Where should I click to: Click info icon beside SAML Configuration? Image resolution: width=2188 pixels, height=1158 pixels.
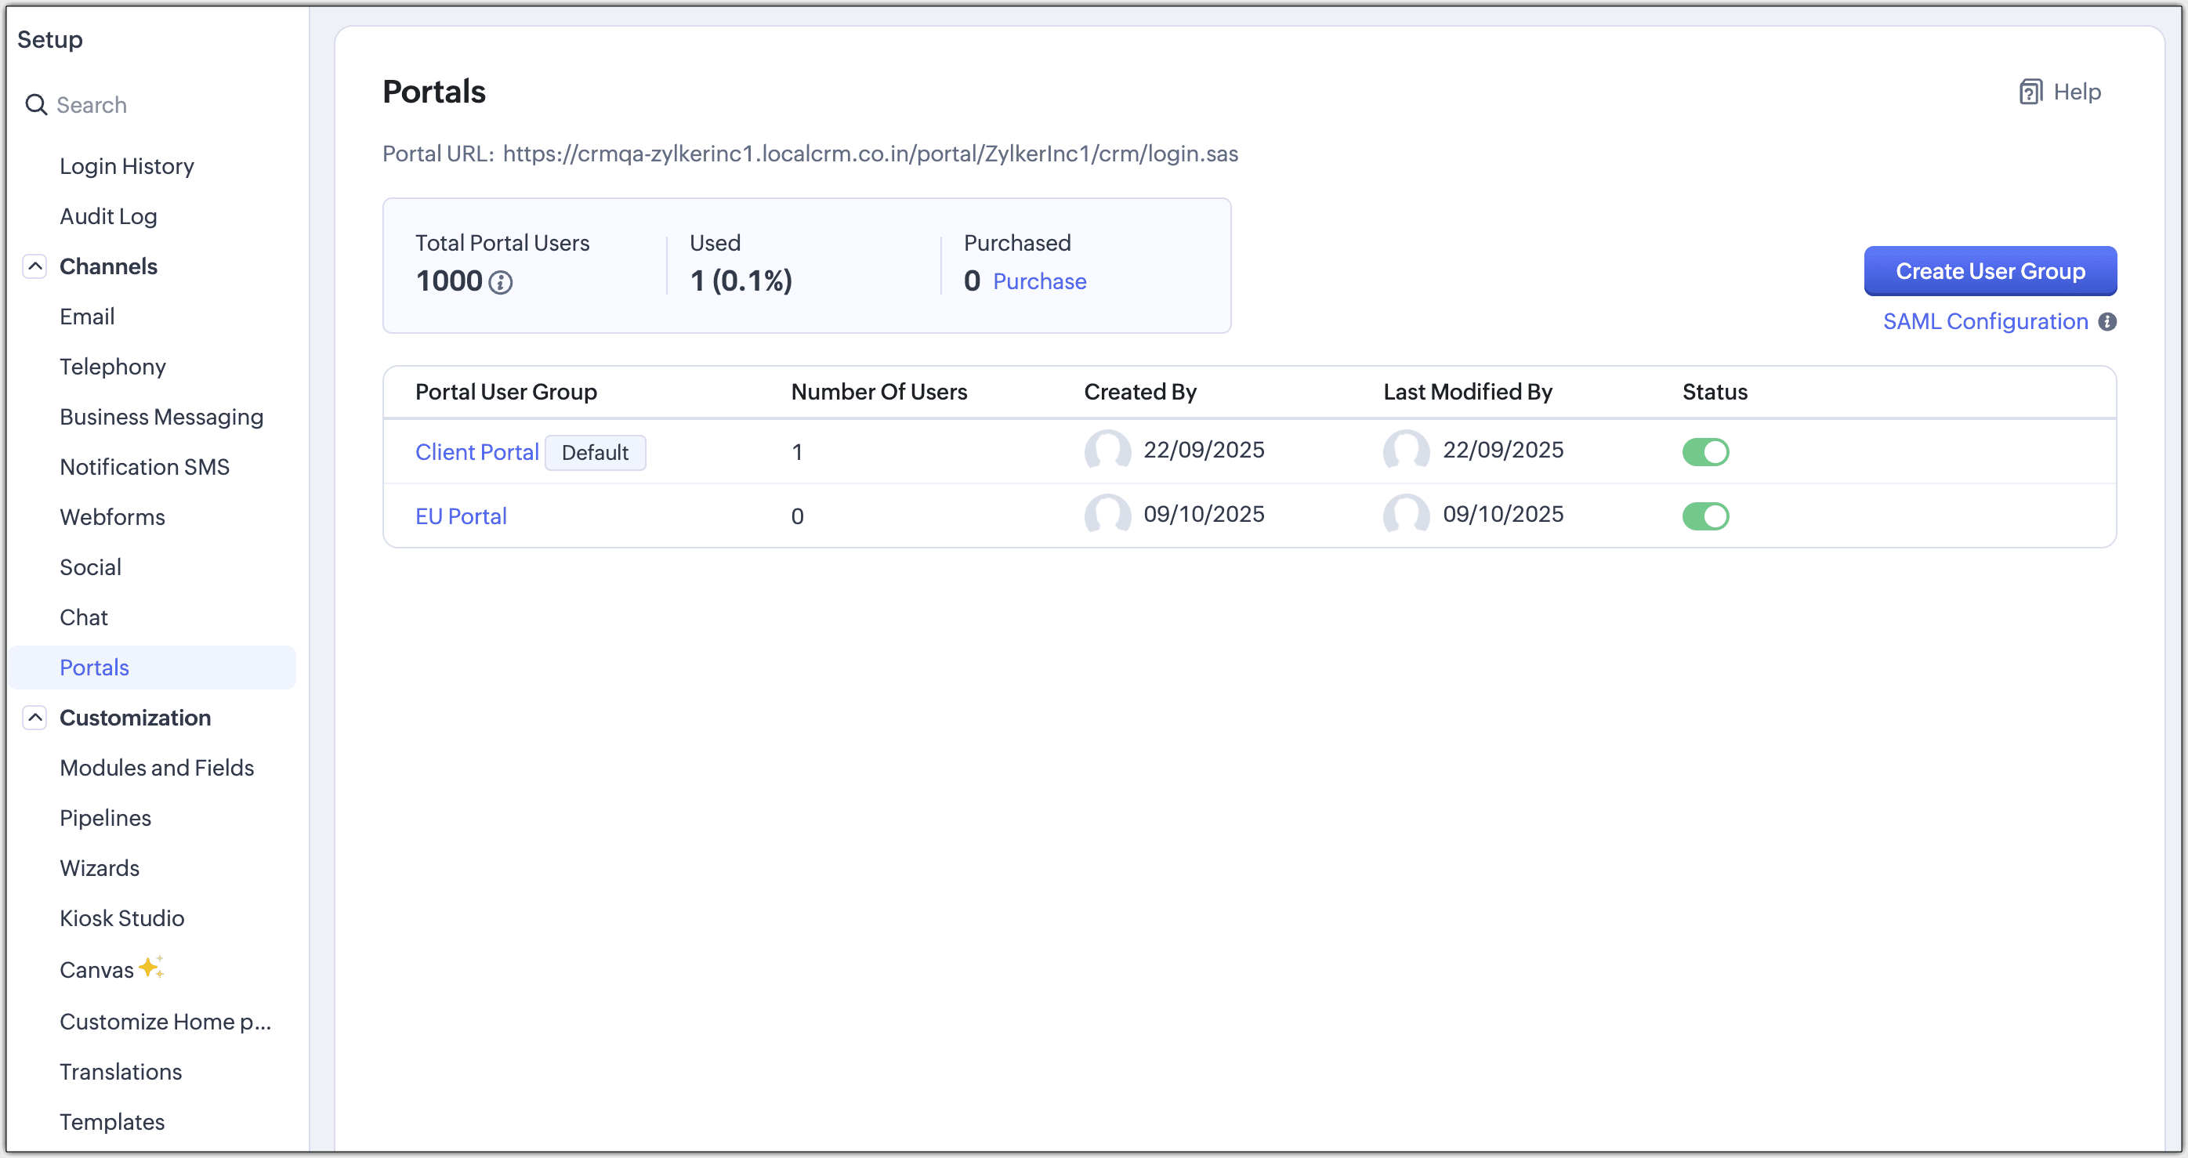[x=2107, y=322]
